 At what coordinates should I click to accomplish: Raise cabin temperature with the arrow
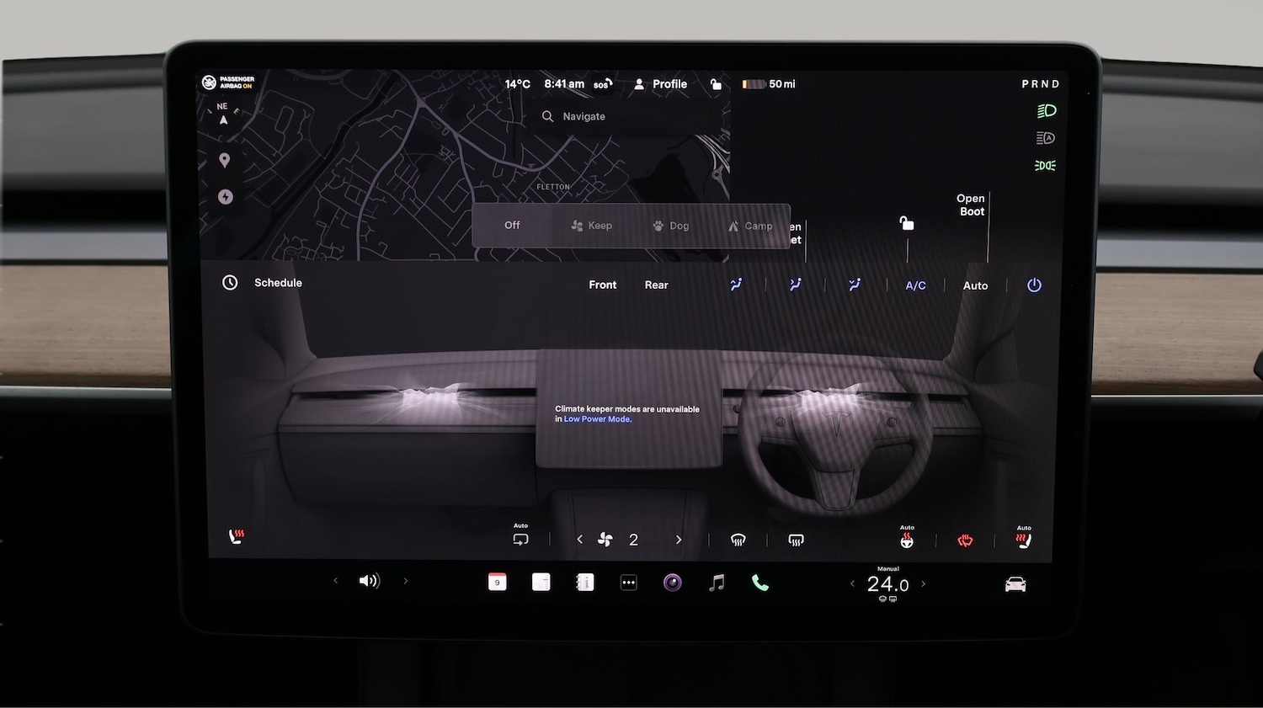point(923,583)
